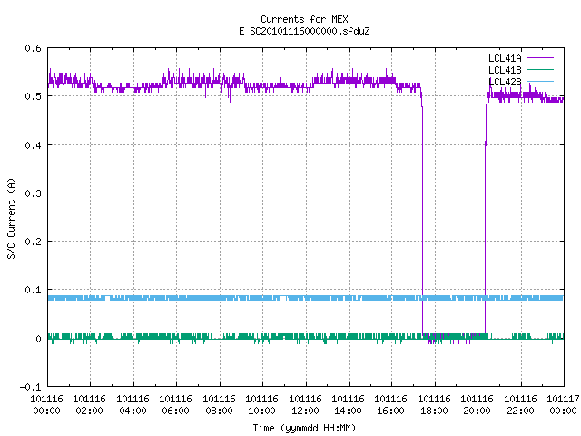Click the 'S/C Current (A)' y-axis label
The image size is (581, 436).
(12, 218)
